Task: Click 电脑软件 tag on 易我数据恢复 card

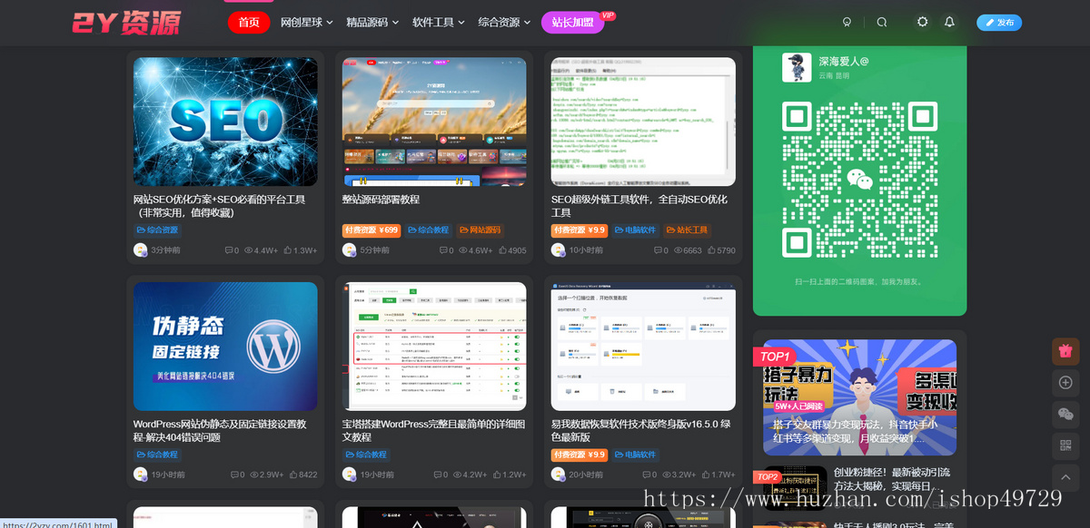Action: (636, 455)
